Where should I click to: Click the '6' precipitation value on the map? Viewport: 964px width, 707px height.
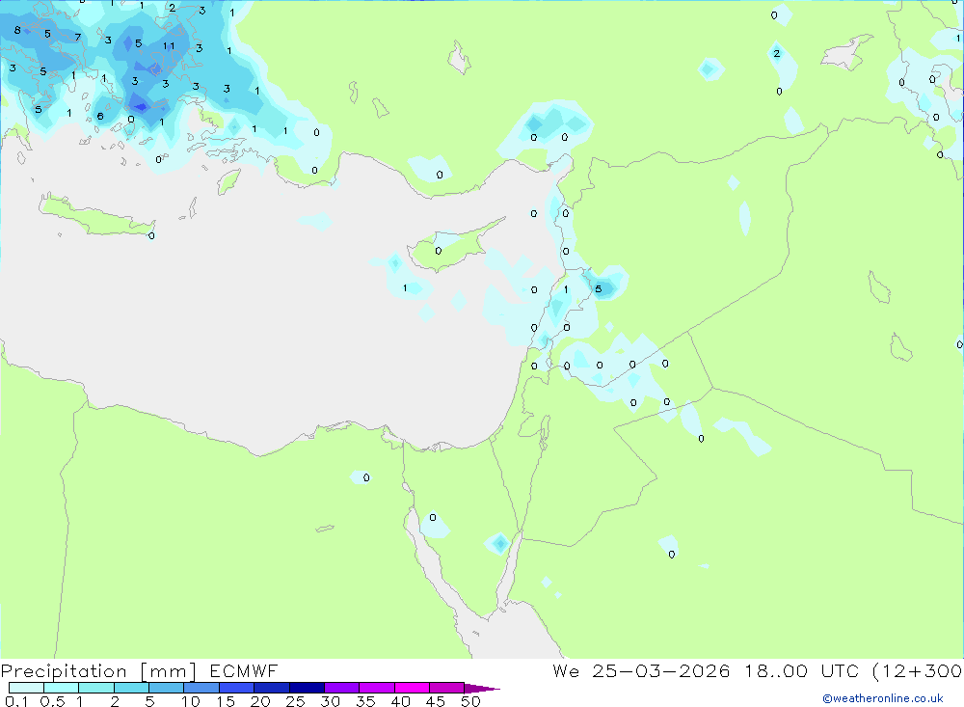pyautogui.click(x=100, y=117)
